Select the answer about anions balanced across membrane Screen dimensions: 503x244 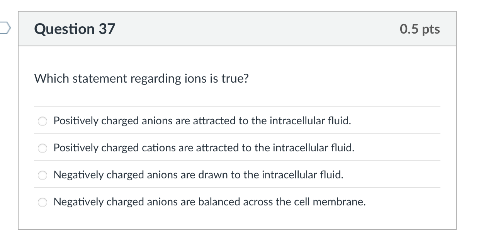click(42, 202)
